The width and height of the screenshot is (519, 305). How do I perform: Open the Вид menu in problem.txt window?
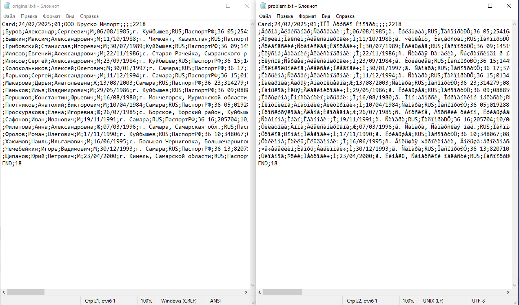tap(326, 16)
